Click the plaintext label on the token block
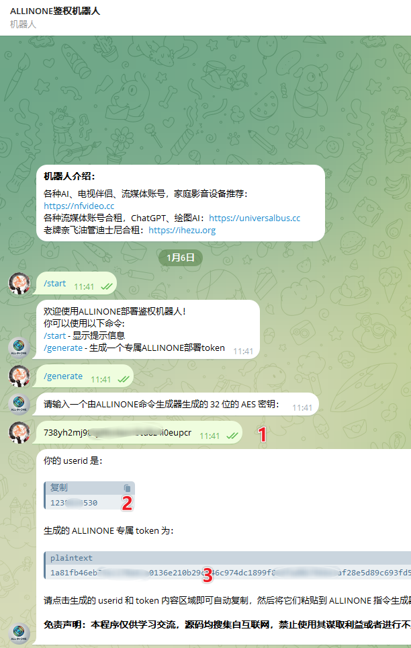411x648 pixels. click(71, 559)
